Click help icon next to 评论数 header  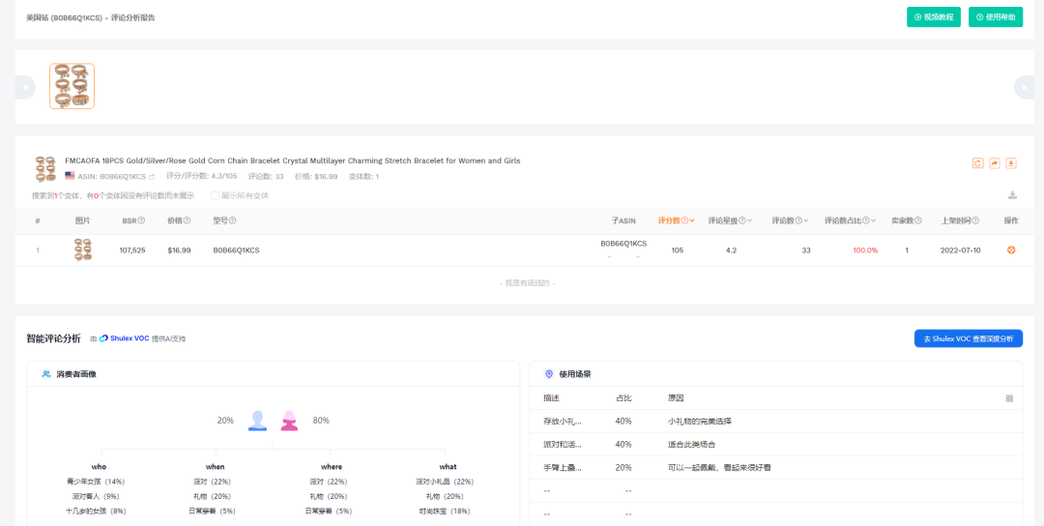[799, 220]
